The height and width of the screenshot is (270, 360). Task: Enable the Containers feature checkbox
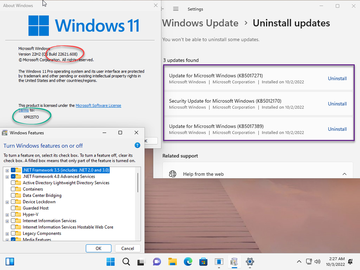(x=13, y=189)
